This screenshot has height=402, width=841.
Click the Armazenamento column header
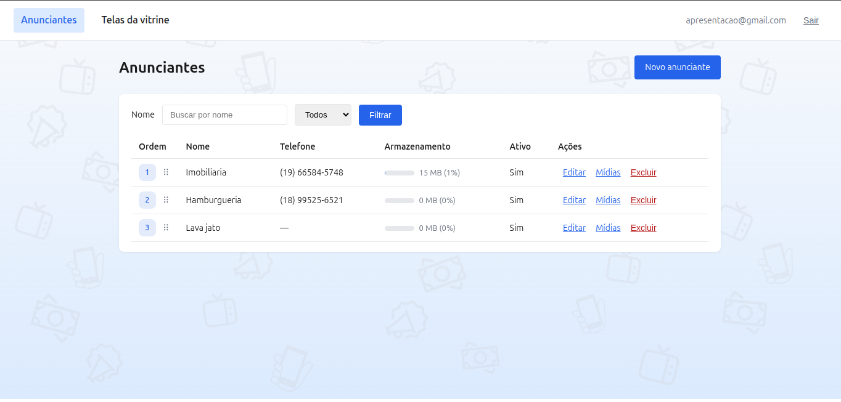417,147
